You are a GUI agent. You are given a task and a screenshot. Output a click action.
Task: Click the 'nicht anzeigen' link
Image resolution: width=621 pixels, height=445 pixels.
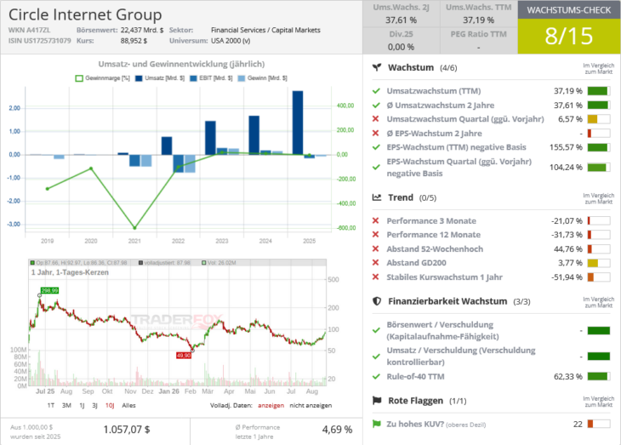coord(310,405)
